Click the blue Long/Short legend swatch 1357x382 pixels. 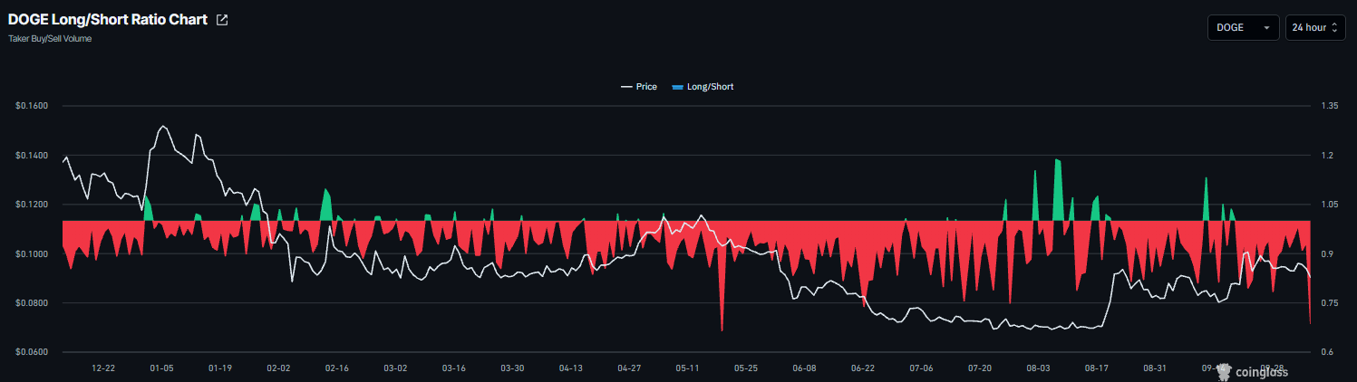point(678,87)
